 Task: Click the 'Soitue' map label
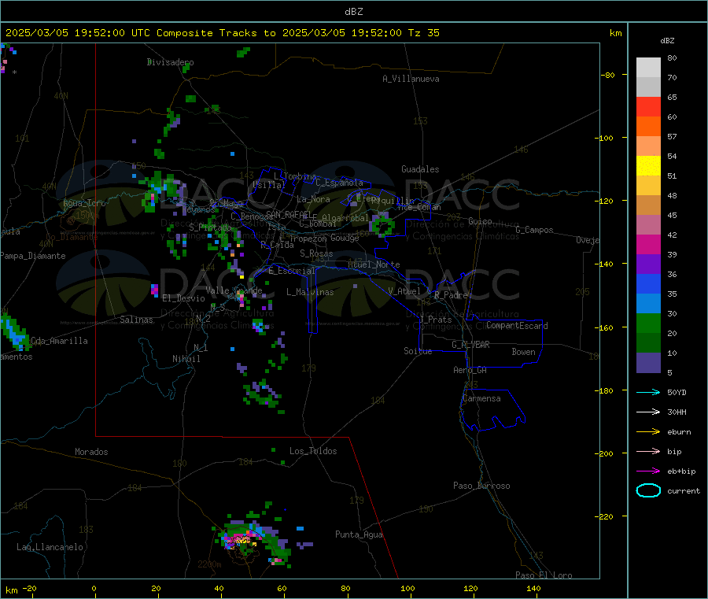coord(418,351)
